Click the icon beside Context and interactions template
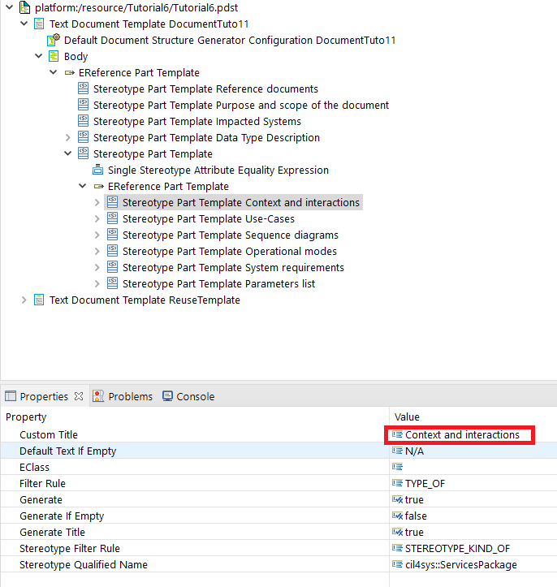The image size is (557, 587). coord(112,202)
